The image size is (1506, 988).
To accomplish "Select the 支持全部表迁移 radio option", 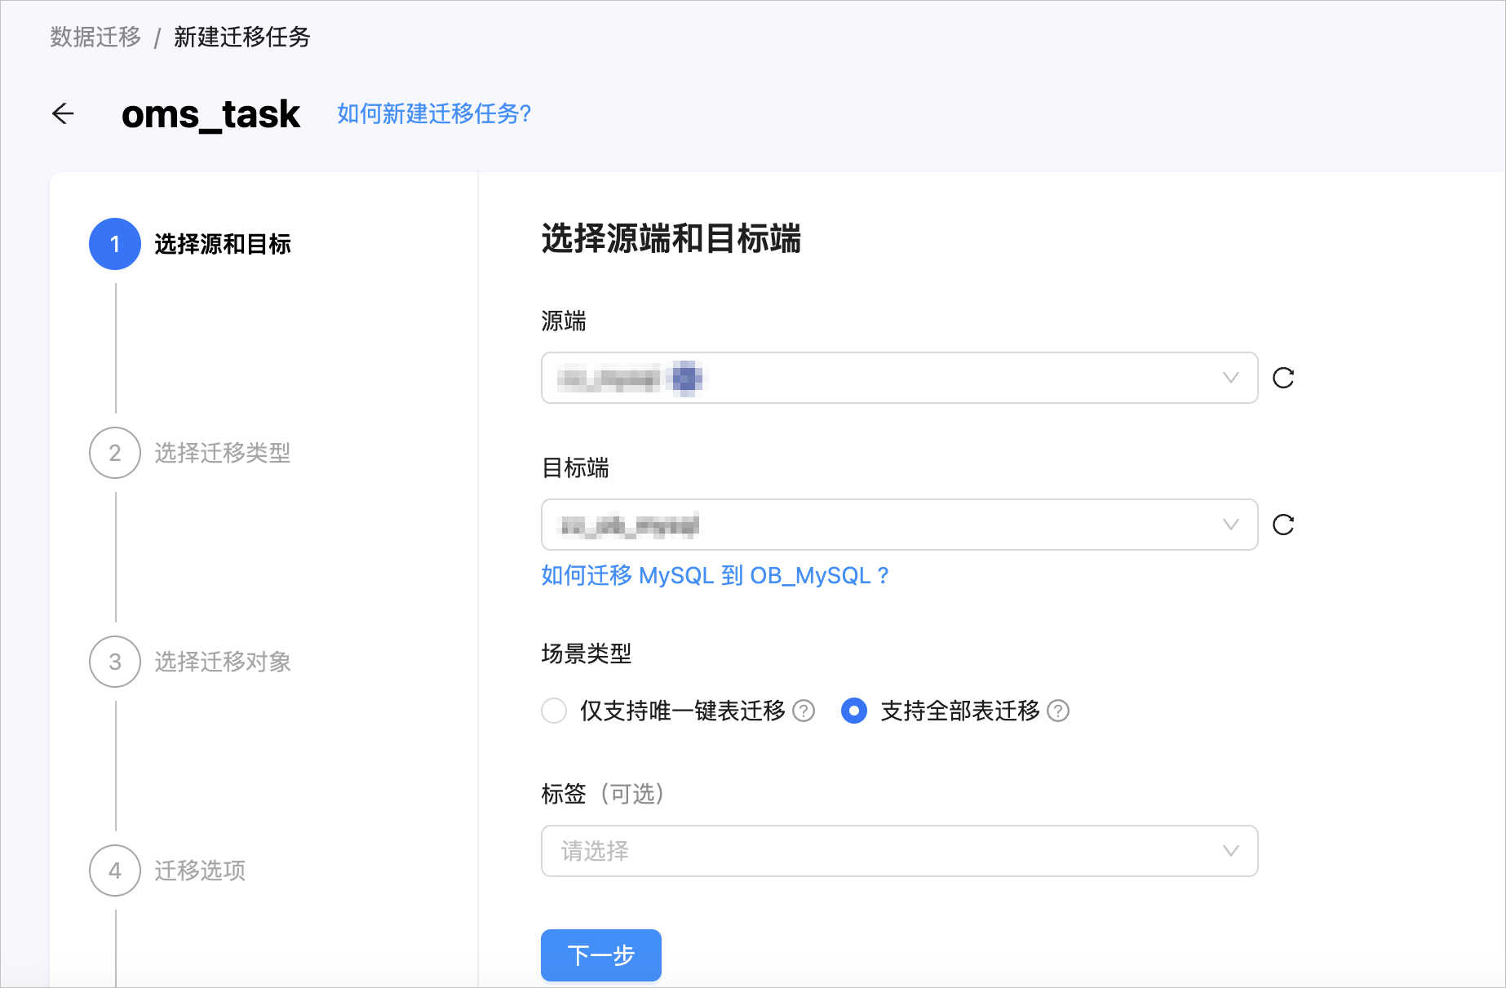I will [x=854, y=711].
